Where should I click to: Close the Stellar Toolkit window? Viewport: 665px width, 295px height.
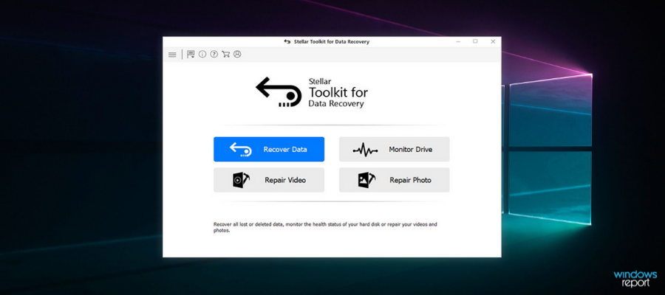[493, 41]
